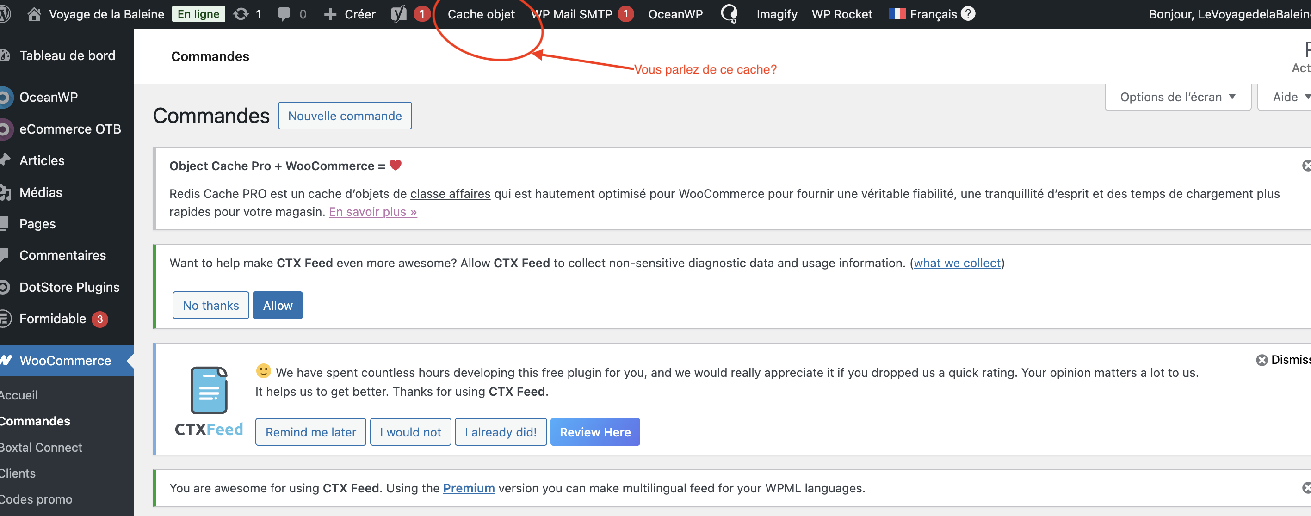Click the Yoast SEO icon
This screenshot has width=1311, height=516.
tap(399, 14)
